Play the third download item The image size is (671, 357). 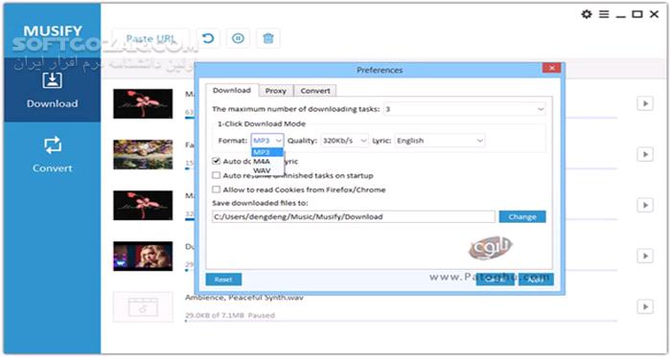[x=645, y=205]
